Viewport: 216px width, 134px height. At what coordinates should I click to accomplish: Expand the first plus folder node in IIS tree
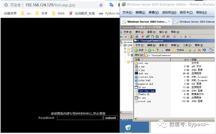pyautogui.click(x=125, y=49)
